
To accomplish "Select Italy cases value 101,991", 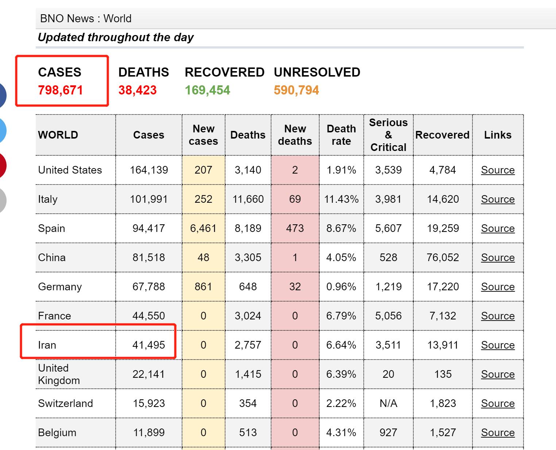I will click(149, 199).
